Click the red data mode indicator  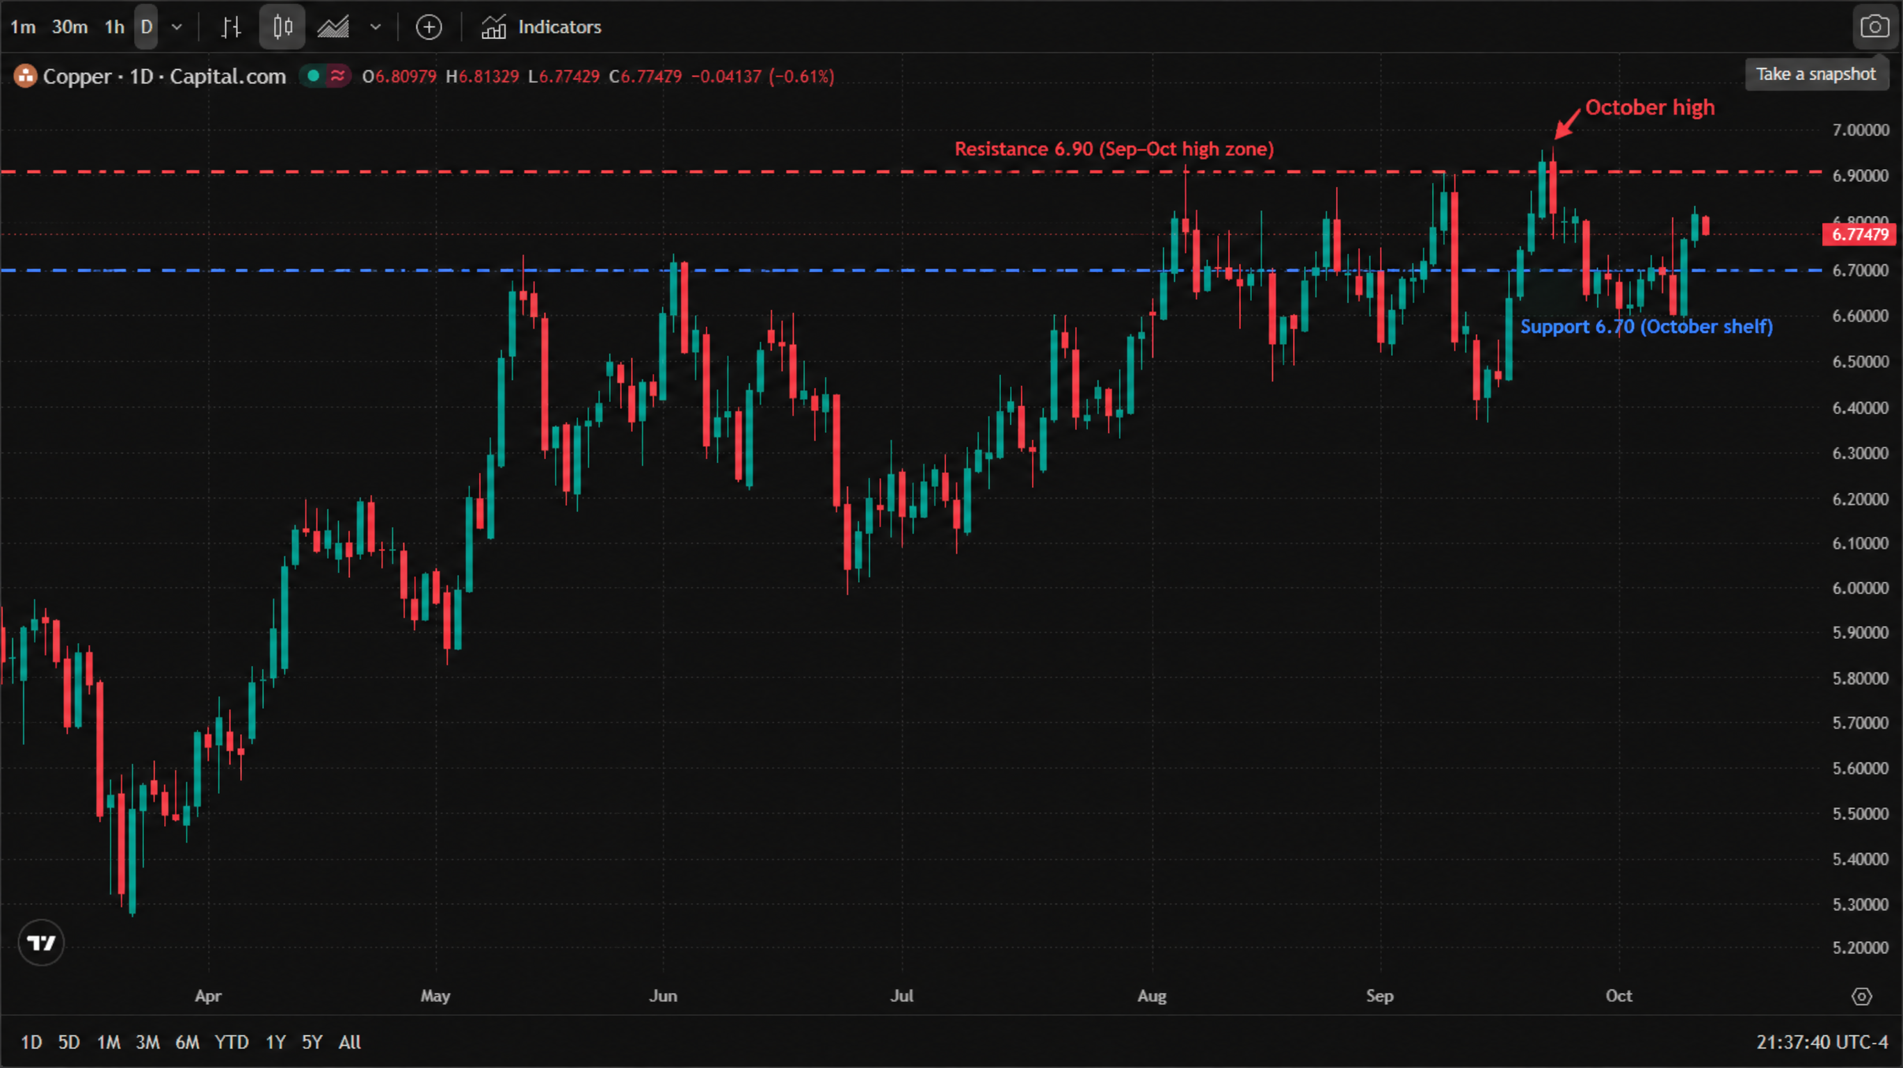[x=338, y=75]
